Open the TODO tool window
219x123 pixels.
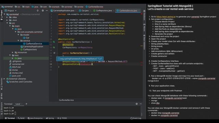(62, 118)
